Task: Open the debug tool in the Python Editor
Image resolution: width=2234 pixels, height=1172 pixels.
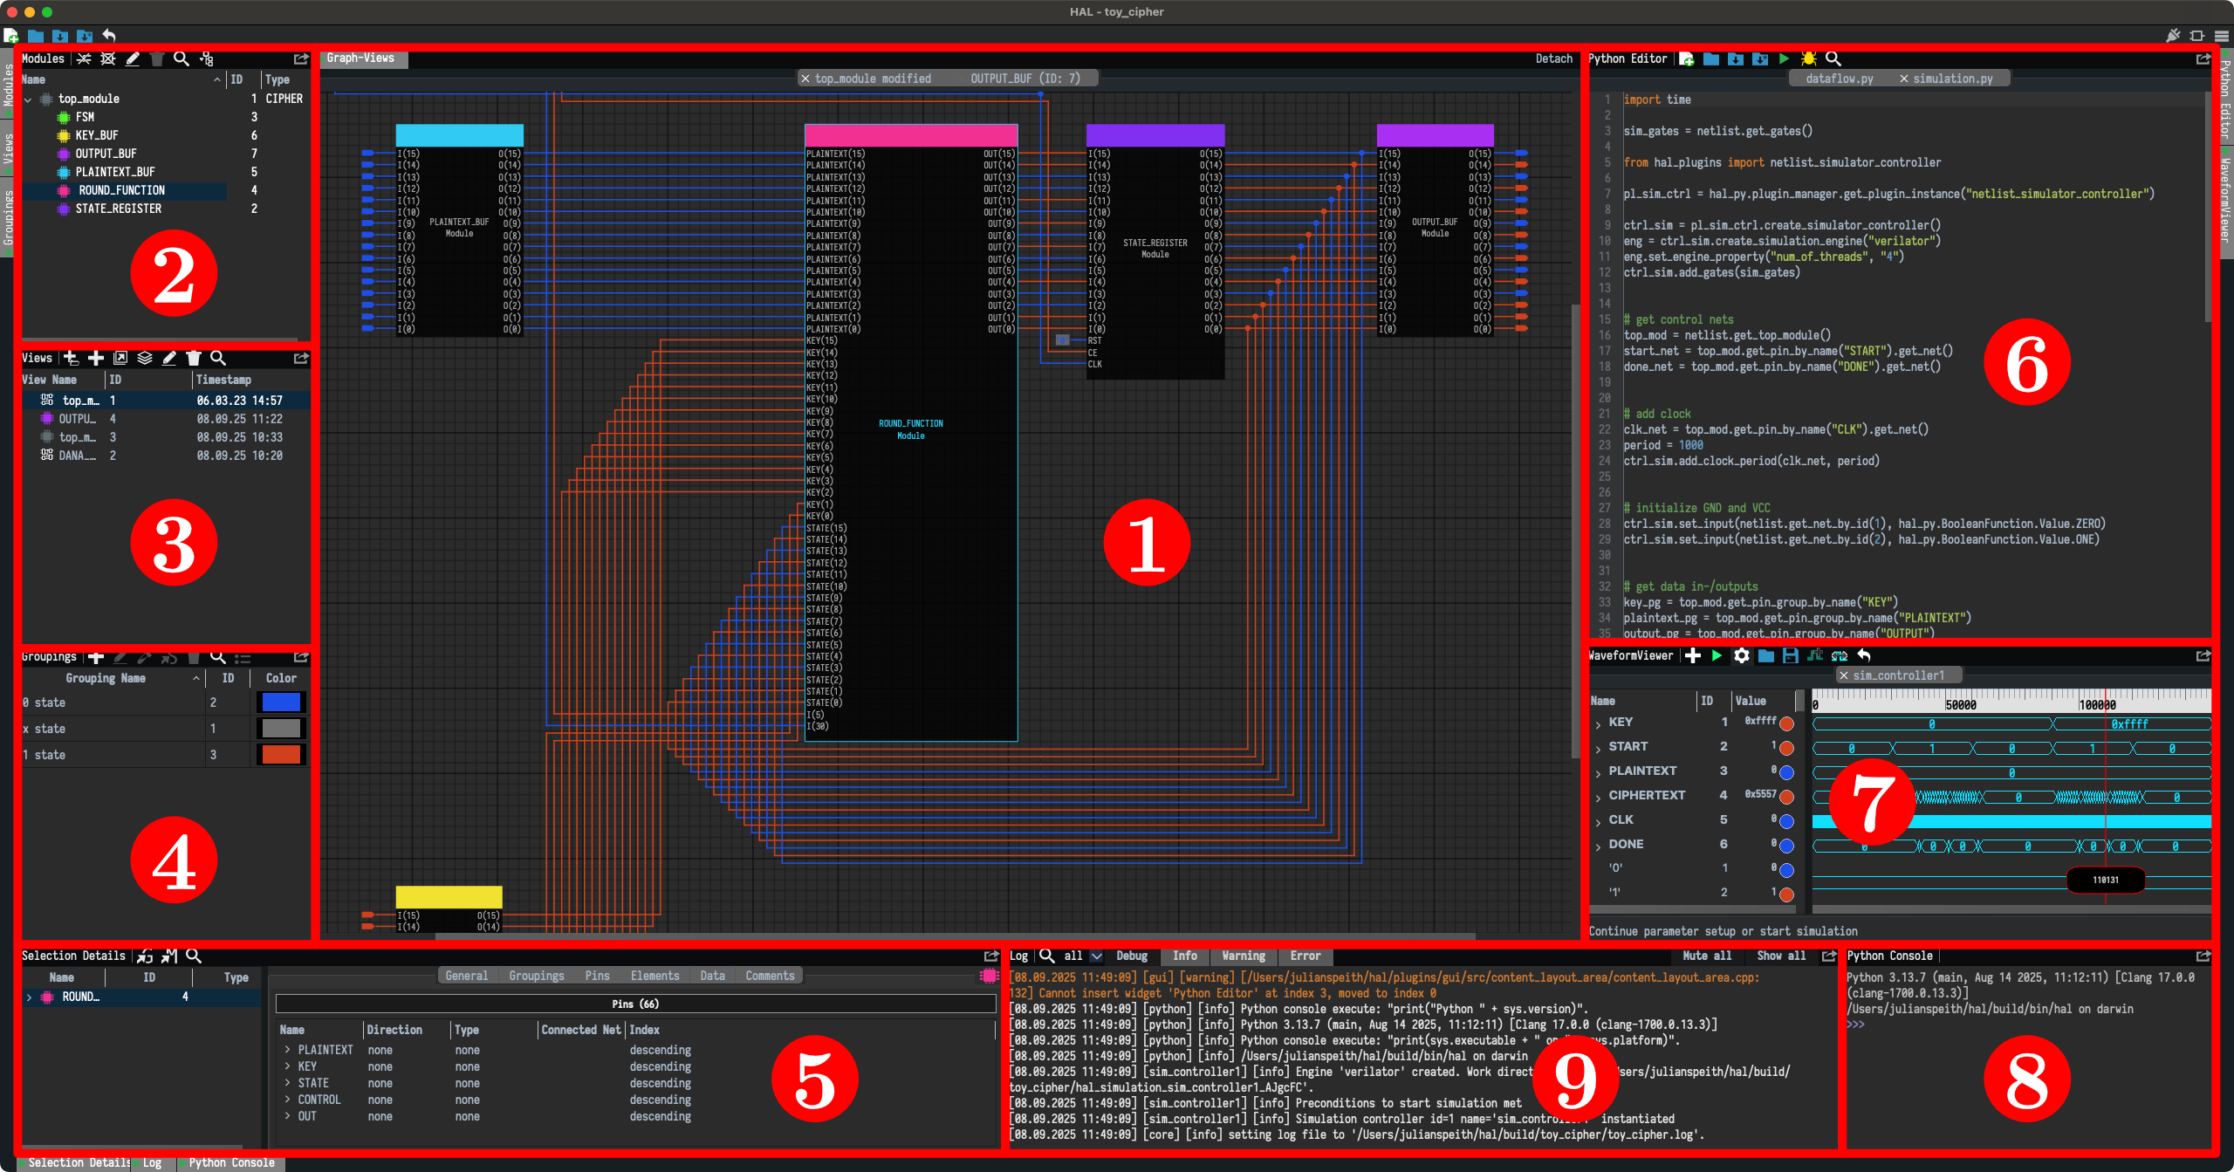Action: tap(1809, 58)
